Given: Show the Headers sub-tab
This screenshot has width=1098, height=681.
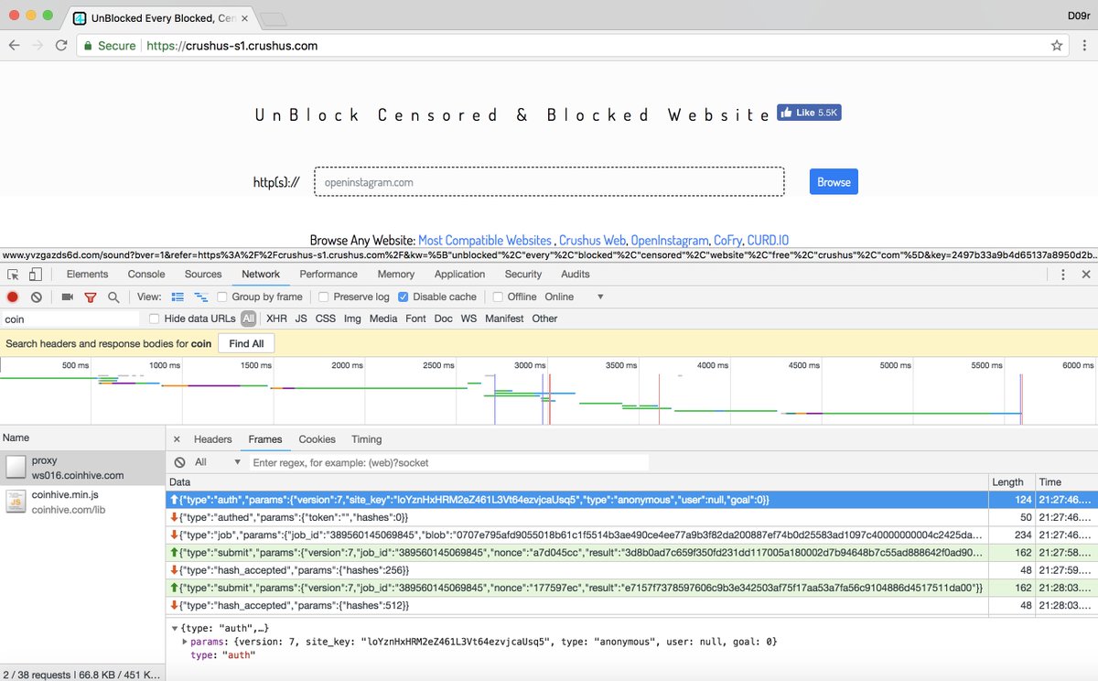Looking at the screenshot, I should tap(213, 439).
